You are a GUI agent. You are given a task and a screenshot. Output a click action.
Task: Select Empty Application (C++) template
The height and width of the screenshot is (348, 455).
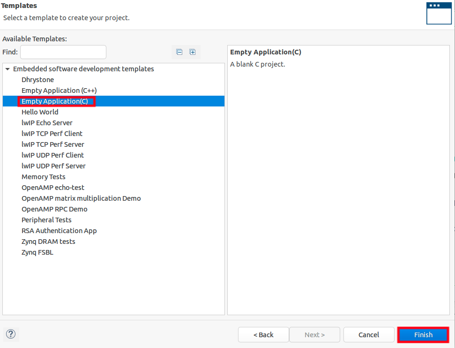pyautogui.click(x=59, y=91)
